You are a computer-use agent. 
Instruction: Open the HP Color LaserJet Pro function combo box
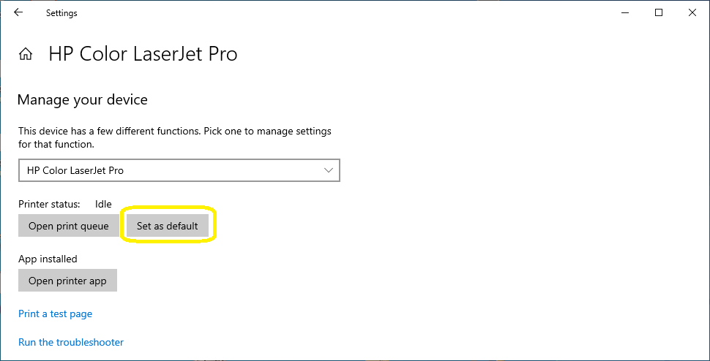179,170
